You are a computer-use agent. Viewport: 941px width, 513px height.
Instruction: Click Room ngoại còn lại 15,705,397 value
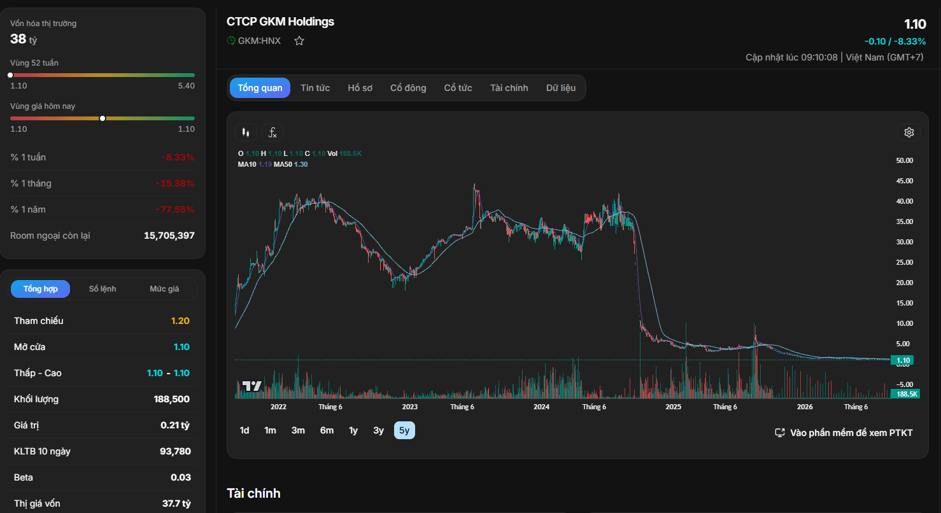169,235
